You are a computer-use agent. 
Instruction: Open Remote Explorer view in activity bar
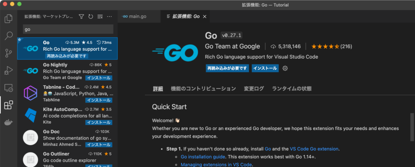click(9, 88)
